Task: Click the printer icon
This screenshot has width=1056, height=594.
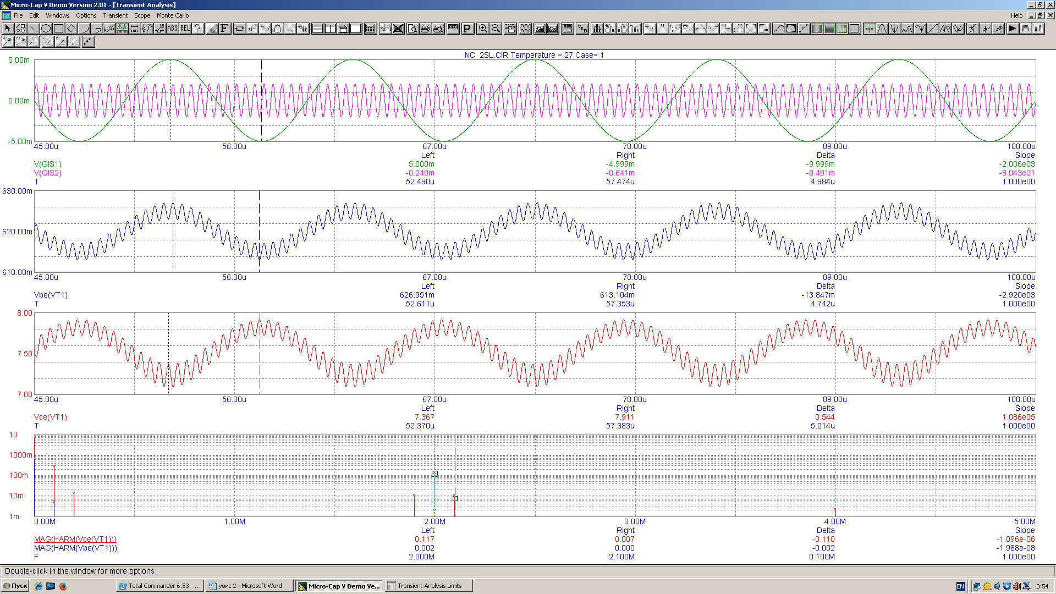Action: click(425, 29)
